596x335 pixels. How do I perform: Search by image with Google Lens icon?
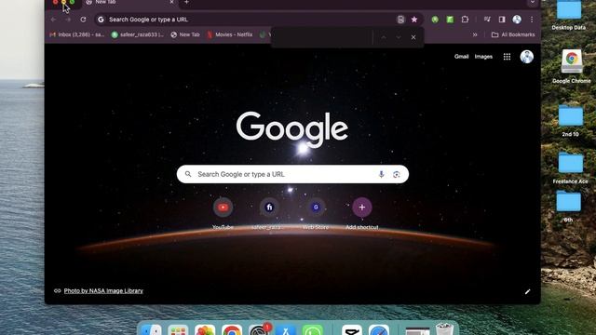click(397, 174)
